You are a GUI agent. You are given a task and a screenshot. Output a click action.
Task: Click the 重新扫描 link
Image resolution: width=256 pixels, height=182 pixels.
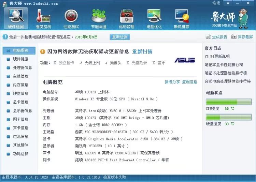(x=142, y=52)
